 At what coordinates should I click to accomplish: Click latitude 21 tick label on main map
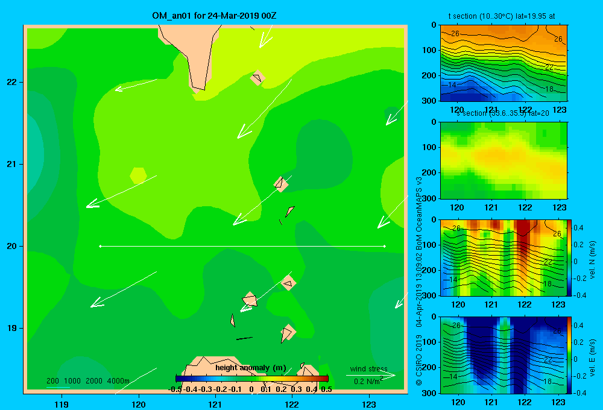tap(12, 164)
